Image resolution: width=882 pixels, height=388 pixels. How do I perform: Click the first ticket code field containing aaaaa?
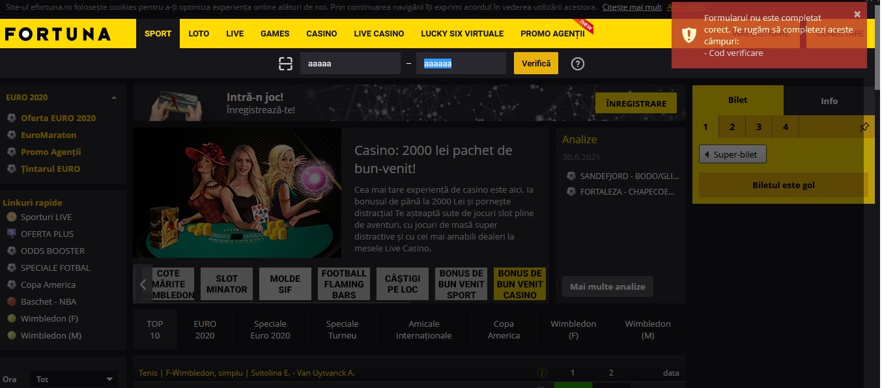(x=350, y=63)
